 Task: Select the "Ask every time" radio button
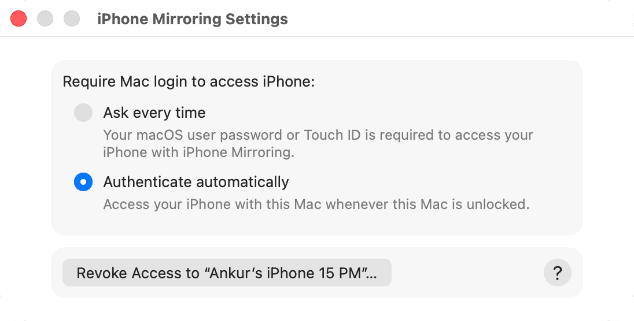point(83,113)
